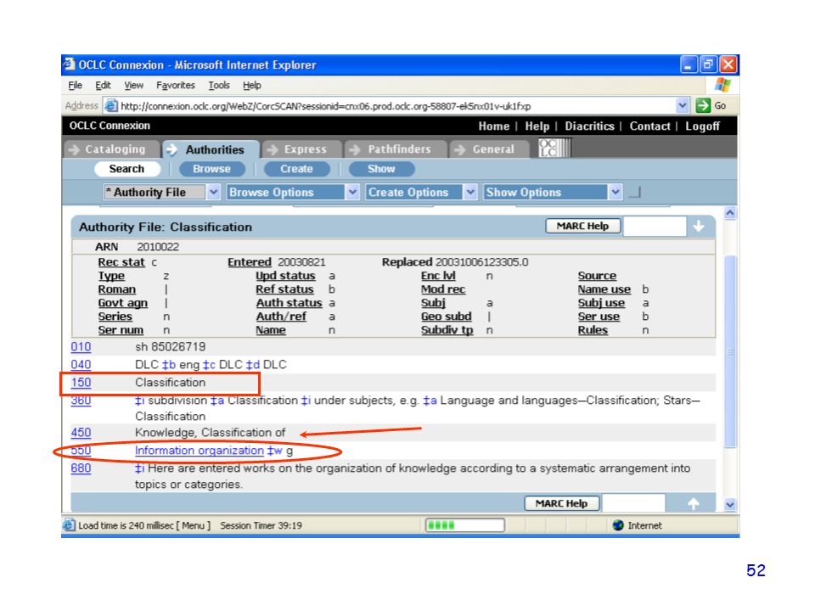This screenshot has height=611, width=815.
Task: Open the Diacritics link
Action: 589,126
